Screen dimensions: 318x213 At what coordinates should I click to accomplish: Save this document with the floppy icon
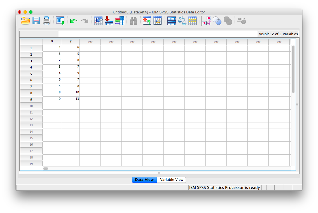click(36, 21)
